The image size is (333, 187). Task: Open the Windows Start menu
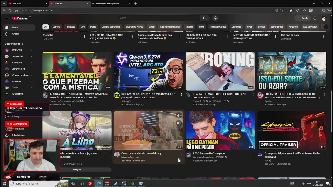[4, 184]
